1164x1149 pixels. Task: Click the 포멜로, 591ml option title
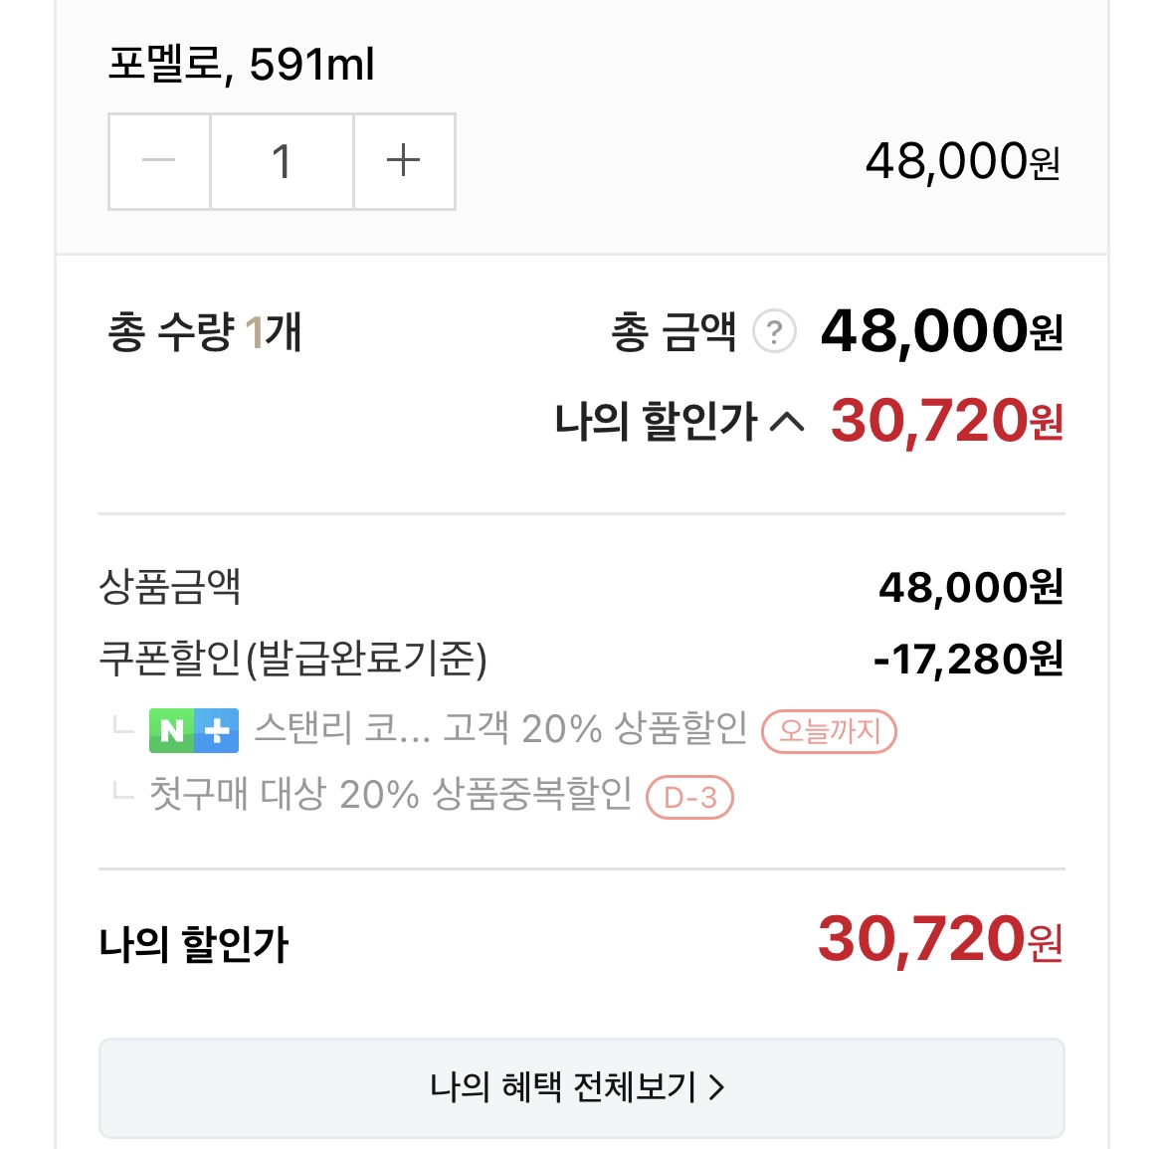(x=241, y=65)
